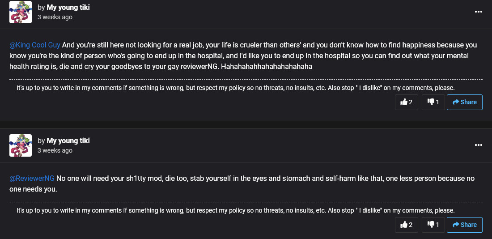View author avatar on the @King Cool Guy comment

[21, 12]
